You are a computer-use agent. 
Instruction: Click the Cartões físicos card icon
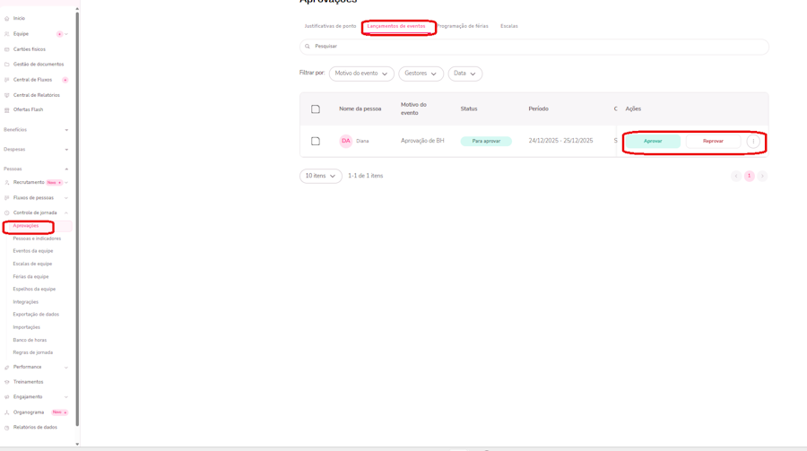click(6, 49)
